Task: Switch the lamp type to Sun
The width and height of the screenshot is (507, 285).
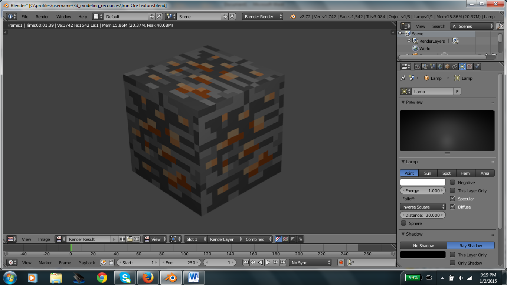Action: coord(428,173)
